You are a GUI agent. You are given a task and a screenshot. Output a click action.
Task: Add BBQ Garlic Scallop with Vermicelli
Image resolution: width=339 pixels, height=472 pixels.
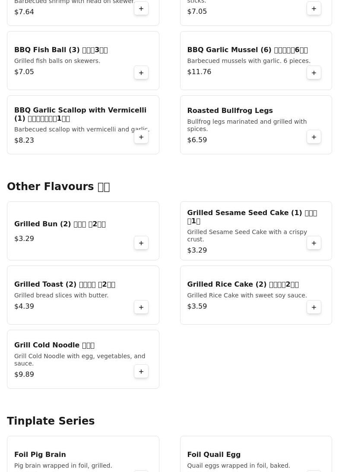coord(141,137)
